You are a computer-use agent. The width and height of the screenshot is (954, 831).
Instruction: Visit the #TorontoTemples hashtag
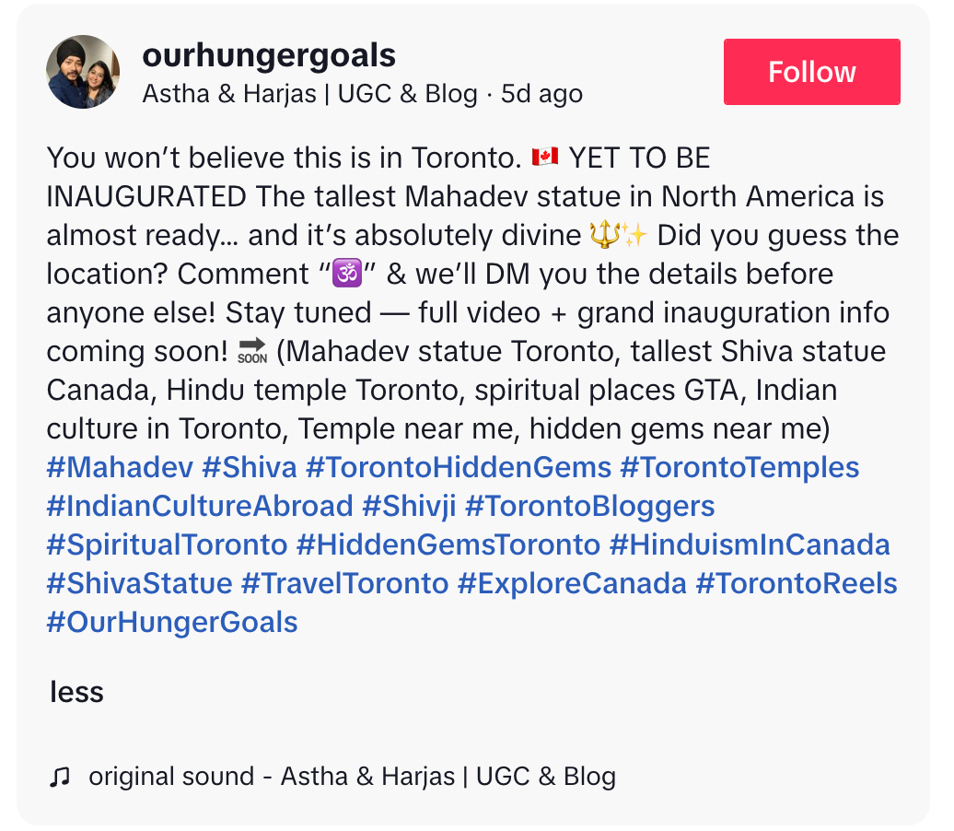click(x=739, y=467)
